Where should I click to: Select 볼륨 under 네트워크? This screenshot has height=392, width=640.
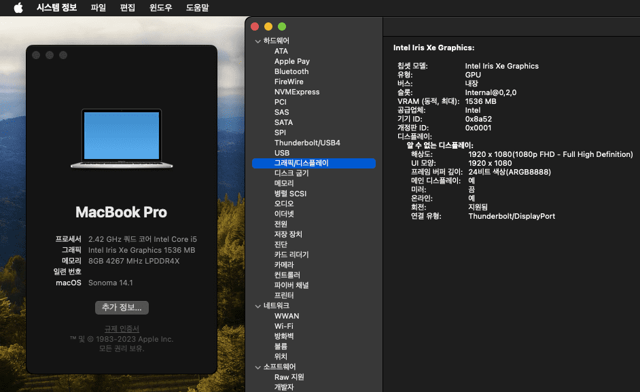tap(281, 346)
